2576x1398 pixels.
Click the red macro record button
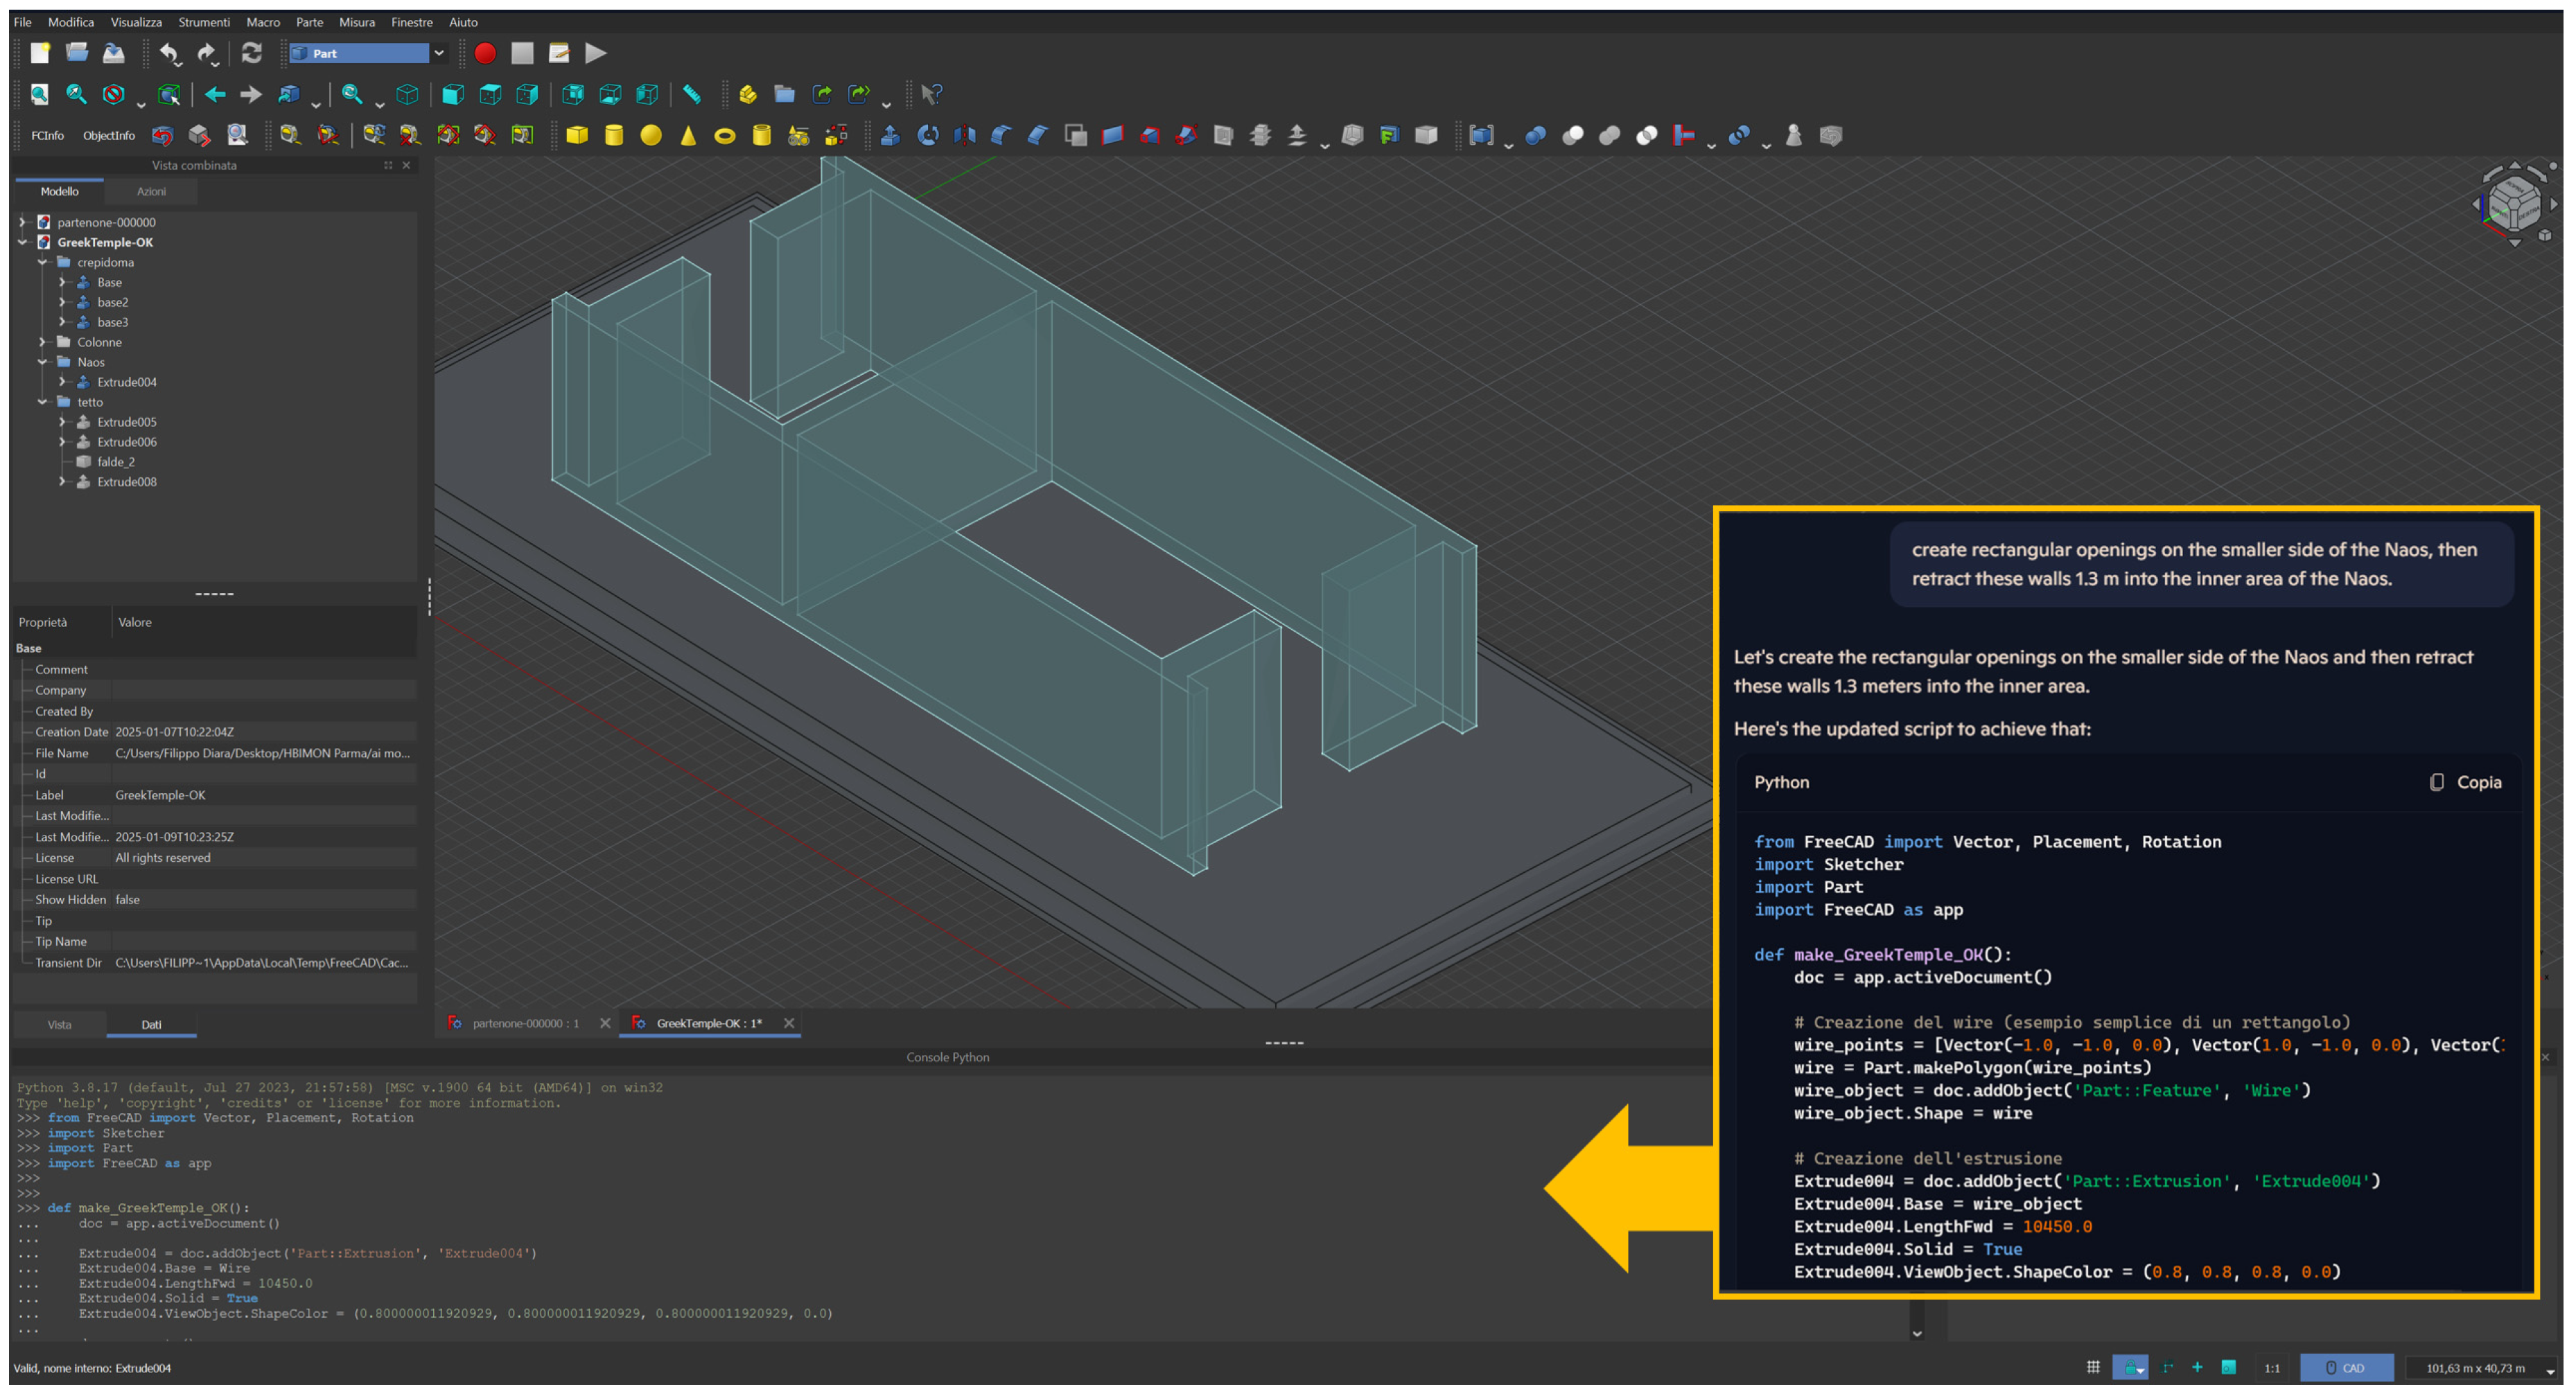[485, 53]
